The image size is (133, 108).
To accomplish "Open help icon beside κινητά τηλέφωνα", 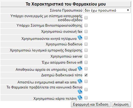I will click(x=80, y=38).
